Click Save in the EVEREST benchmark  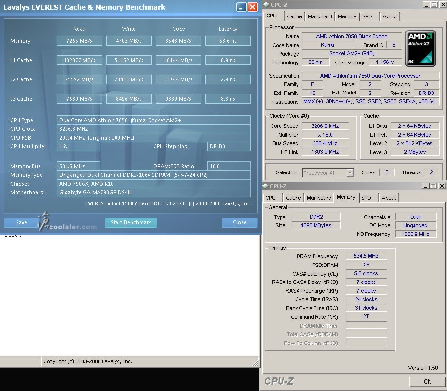pyautogui.click(x=21, y=222)
